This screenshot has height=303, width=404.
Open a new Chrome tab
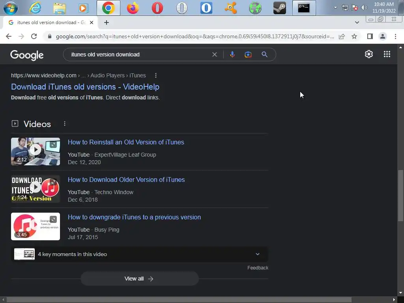[x=107, y=22]
